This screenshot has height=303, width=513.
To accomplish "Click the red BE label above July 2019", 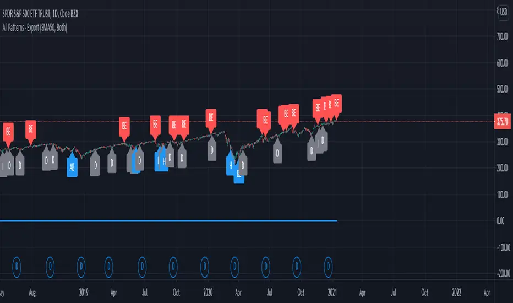I will tap(155, 124).
